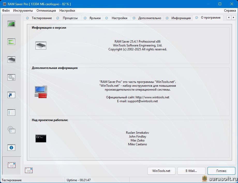
Task: Click the Информация о версии heading
Action: [x=49, y=28]
